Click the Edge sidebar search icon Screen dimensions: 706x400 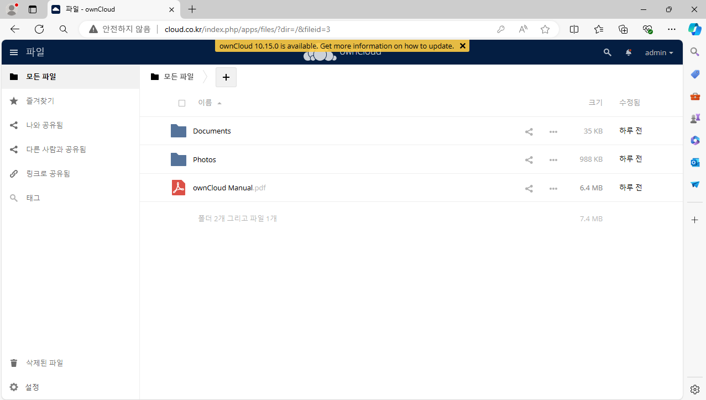(695, 52)
